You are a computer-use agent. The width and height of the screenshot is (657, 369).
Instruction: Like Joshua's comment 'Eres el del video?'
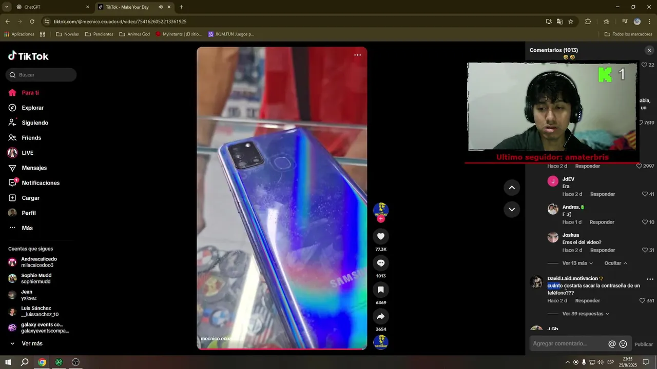click(x=645, y=250)
